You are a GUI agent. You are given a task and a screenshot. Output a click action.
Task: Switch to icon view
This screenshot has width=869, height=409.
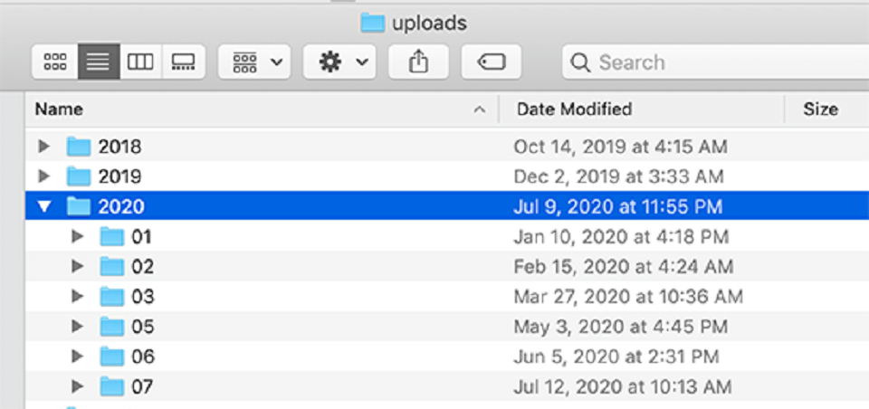(x=55, y=62)
